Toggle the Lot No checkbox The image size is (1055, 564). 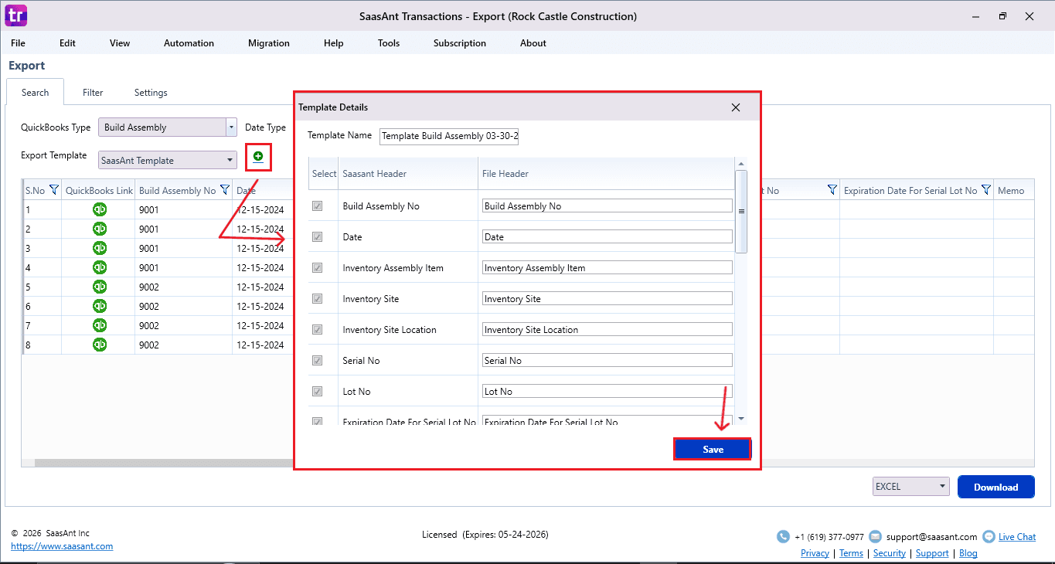click(x=317, y=392)
